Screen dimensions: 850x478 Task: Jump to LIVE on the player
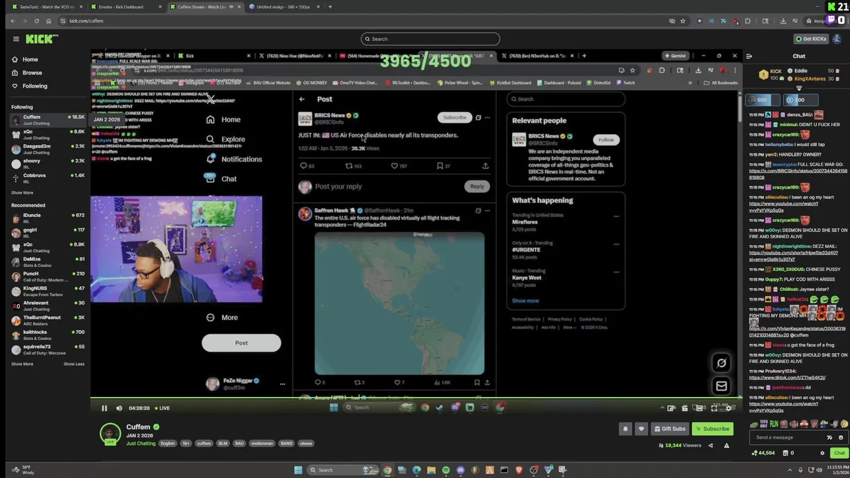164,408
